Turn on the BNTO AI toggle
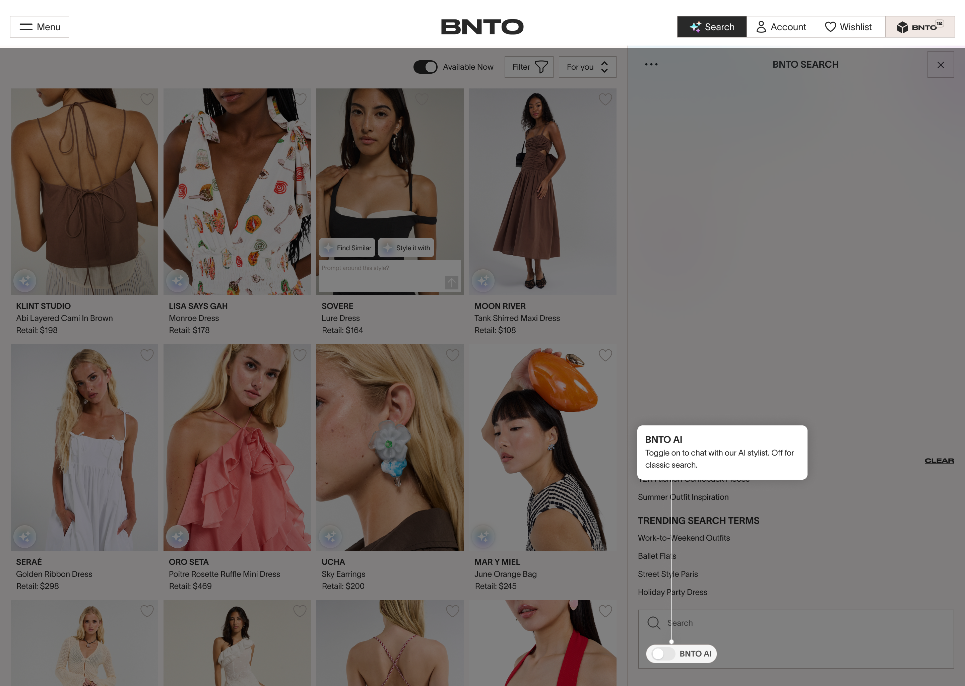The image size is (965, 686). coord(663,654)
